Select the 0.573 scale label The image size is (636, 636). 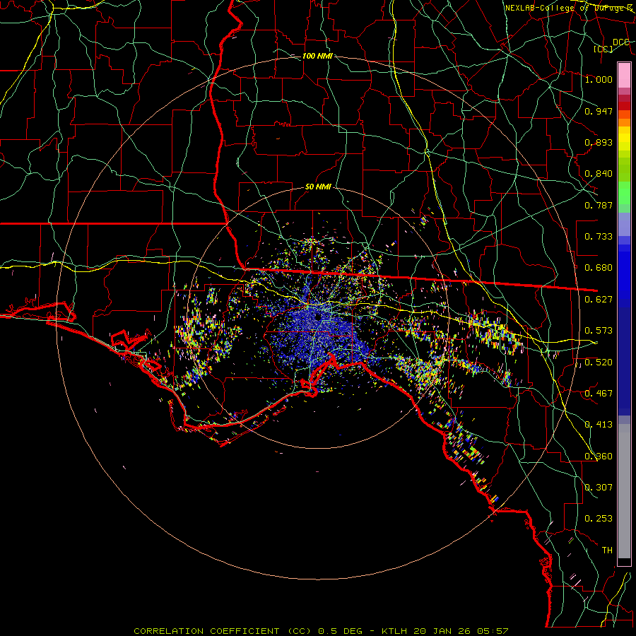point(599,331)
